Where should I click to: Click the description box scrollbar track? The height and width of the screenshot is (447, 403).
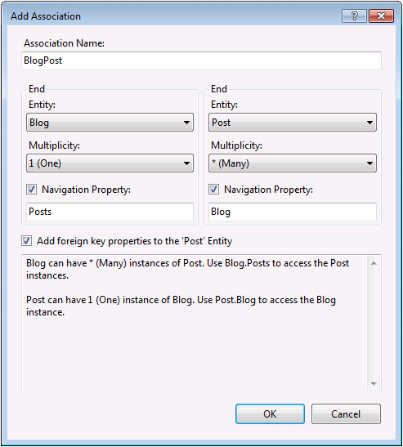(374, 324)
